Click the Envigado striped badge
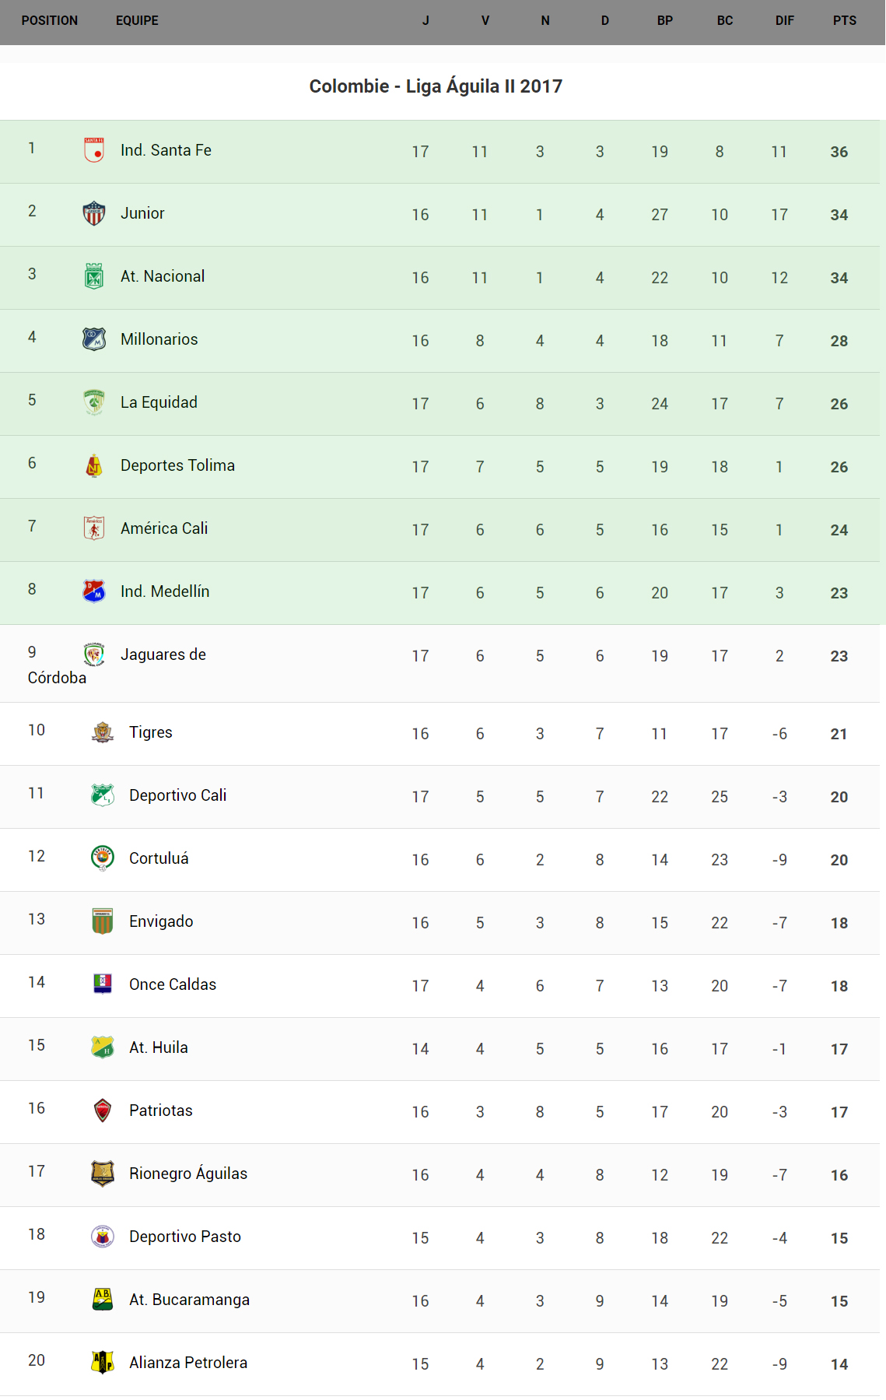 coord(103,921)
